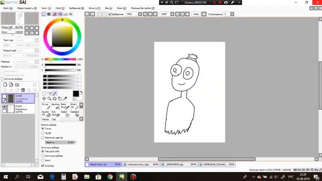Screen dimensions: 322x181
Task: Select the rectangular selection tool
Action: (44, 94)
